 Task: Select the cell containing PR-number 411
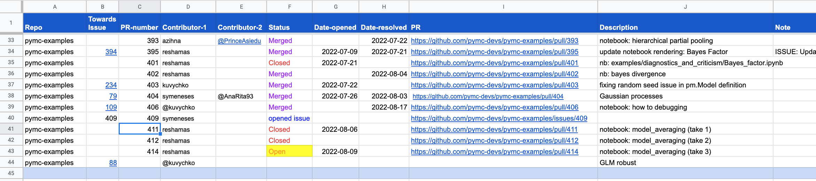pyautogui.click(x=140, y=129)
